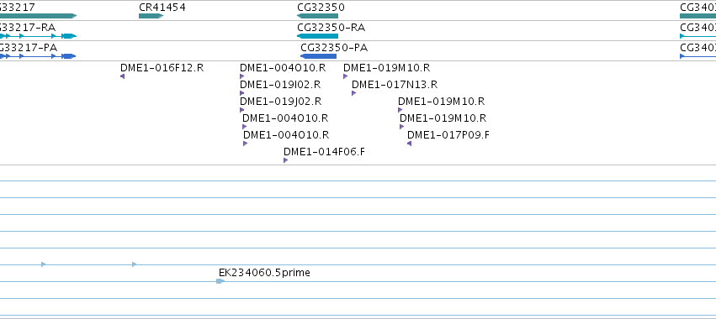Click the DME1-017N13.R arrowhead marker
716x319 pixels.
pyautogui.click(x=354, y=93)
